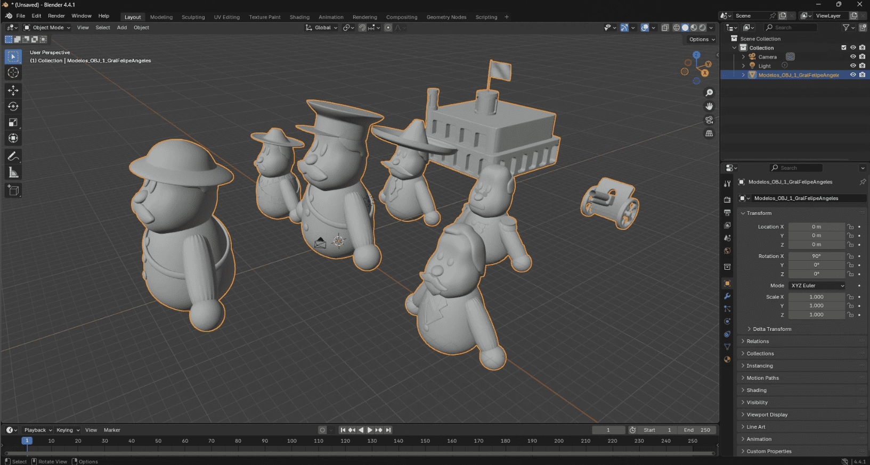The height and width of the screenshot is (465, 870).
Task: Select the Add Cube tool
Action: [13, 190]
